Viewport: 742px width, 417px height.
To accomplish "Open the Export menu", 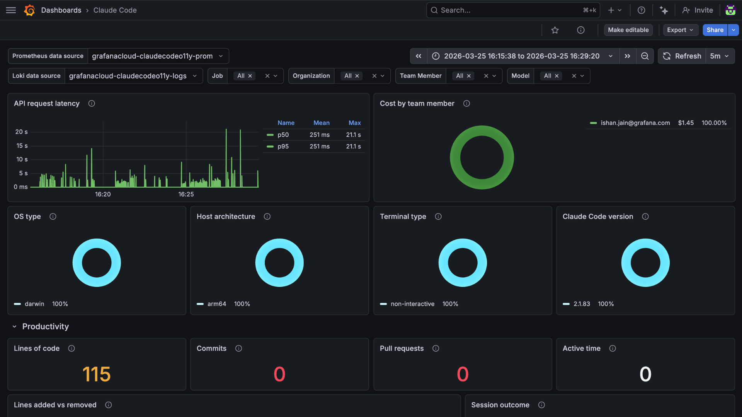I will pyautogui.click(x=680, y=30).
